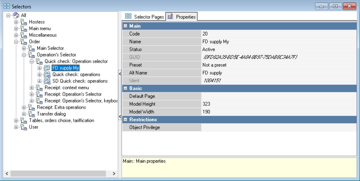Image resolution: width=360 pixels, height=181 pixels.
Task: Expand the Tables, orders choise, tariffication node
Action: [16, 121]
